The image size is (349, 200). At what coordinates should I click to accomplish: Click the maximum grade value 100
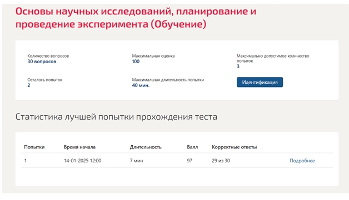[136, 61]
